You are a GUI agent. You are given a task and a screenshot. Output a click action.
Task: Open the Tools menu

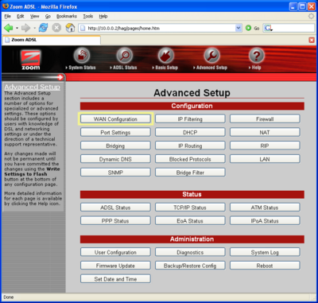(x=88, y=17)
